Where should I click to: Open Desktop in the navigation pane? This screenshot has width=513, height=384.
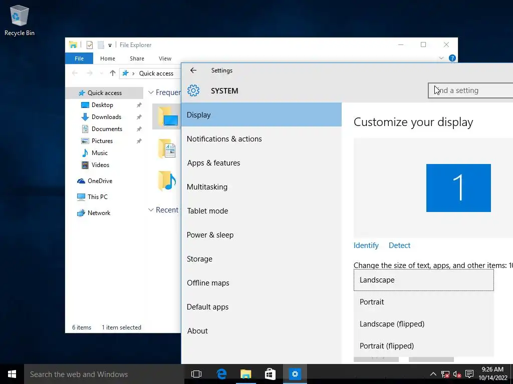pos(102,105)
